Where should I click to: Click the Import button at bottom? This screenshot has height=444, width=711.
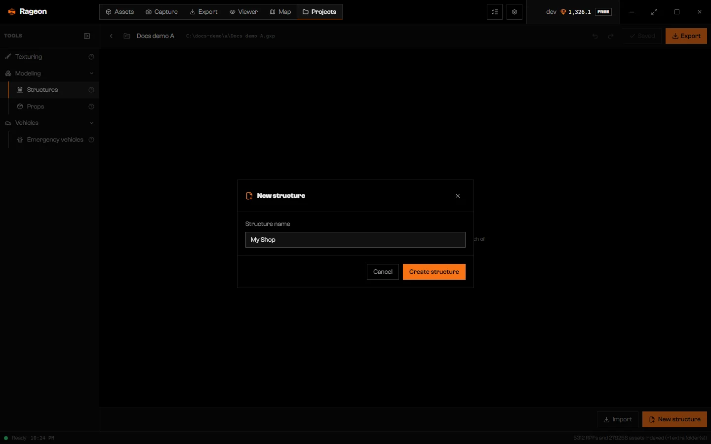pos(618,419)
